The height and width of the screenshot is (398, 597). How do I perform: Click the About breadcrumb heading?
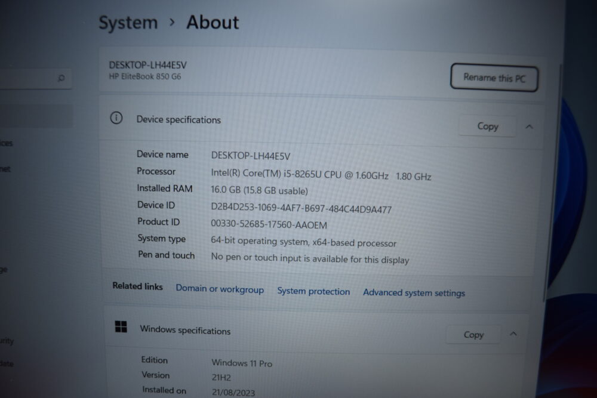213,22
